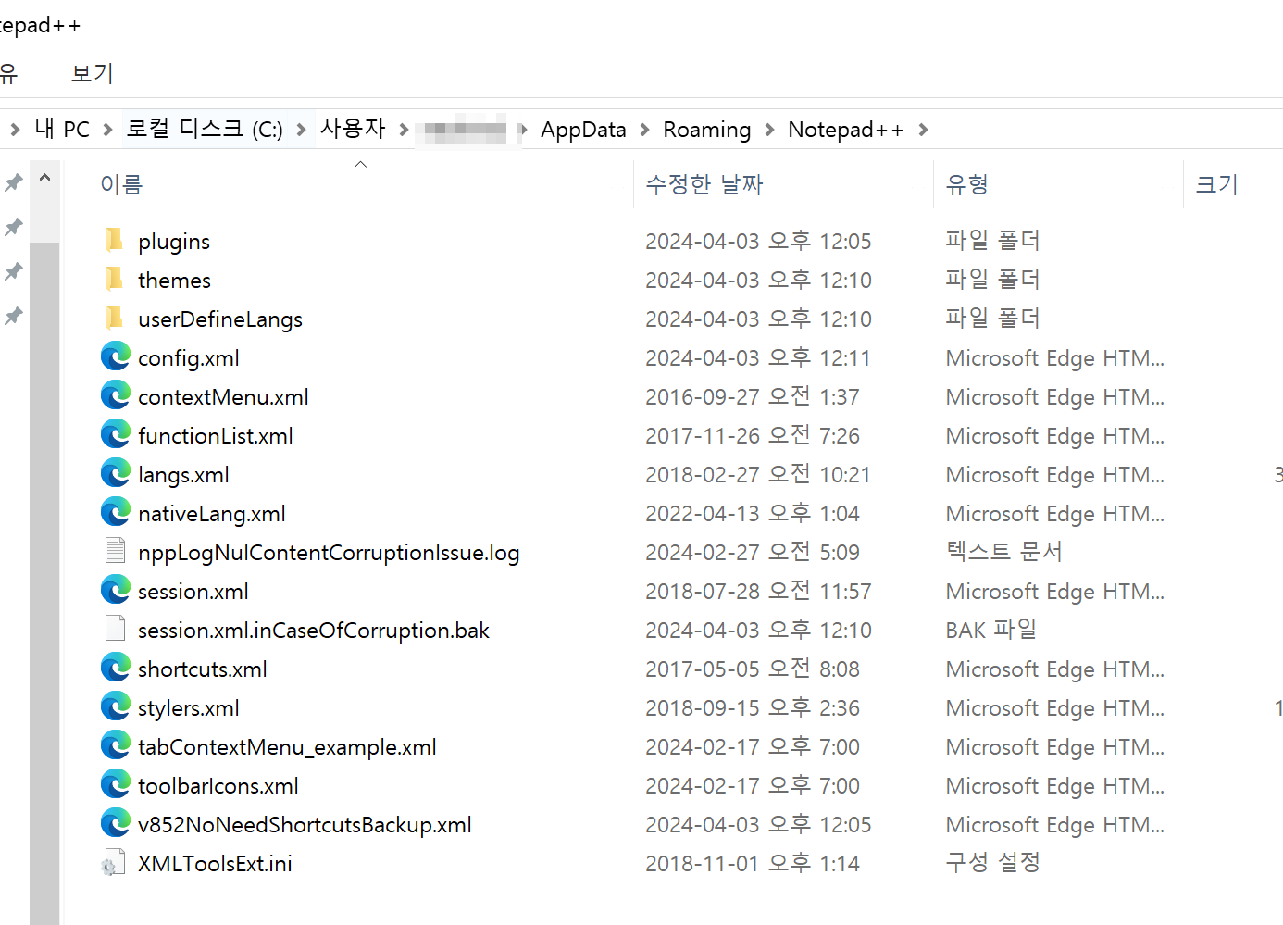
Task: Click the BAK 파일 type cell
Action: click(x=990, y=630)
